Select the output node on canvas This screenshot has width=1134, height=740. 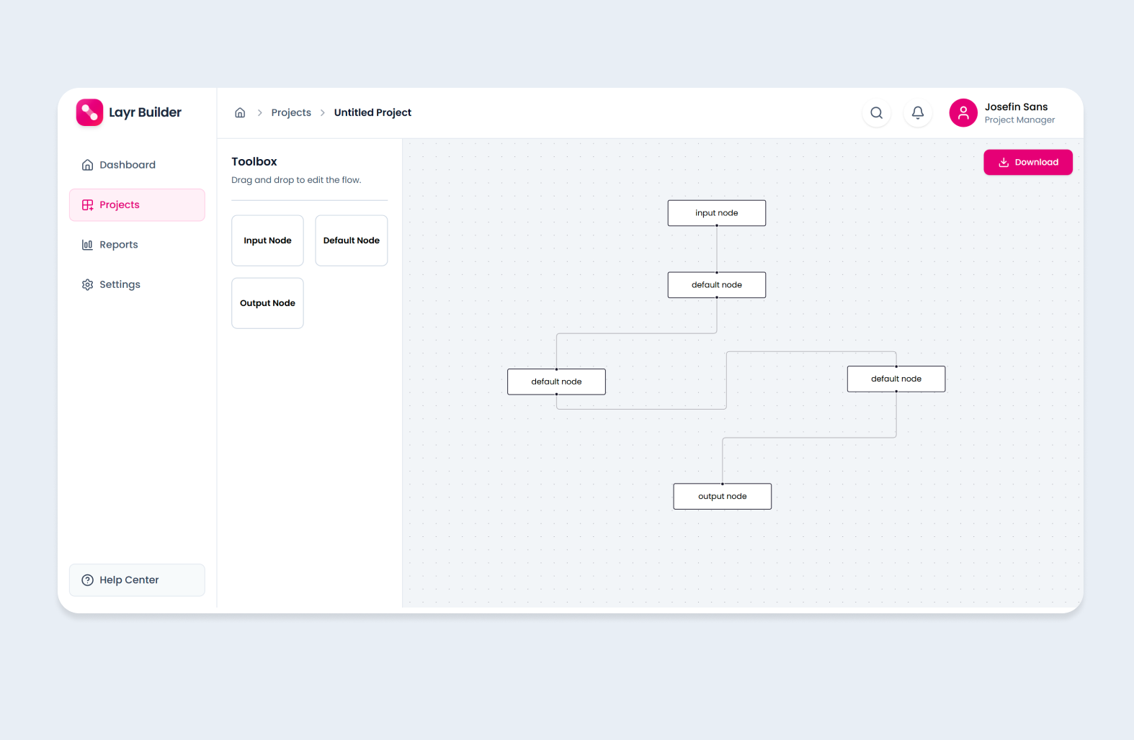coord(722,497)
